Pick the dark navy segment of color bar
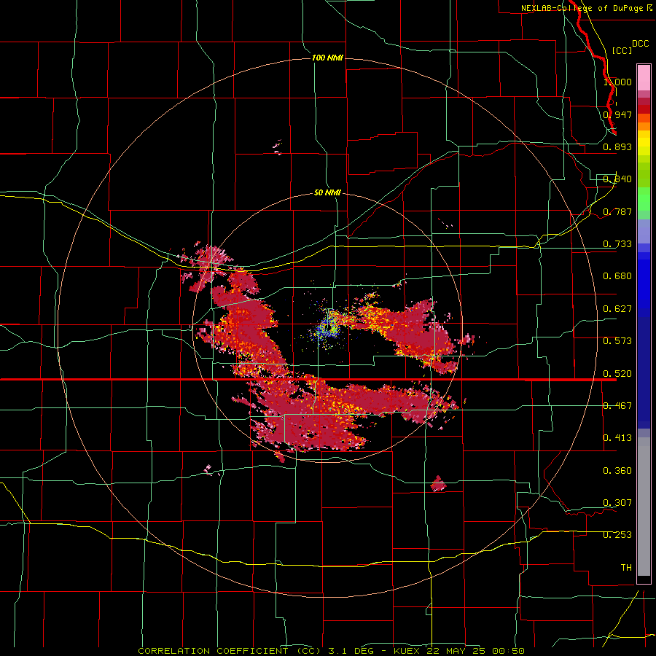The width and height of the screenshot is (656, 656). 644,372
